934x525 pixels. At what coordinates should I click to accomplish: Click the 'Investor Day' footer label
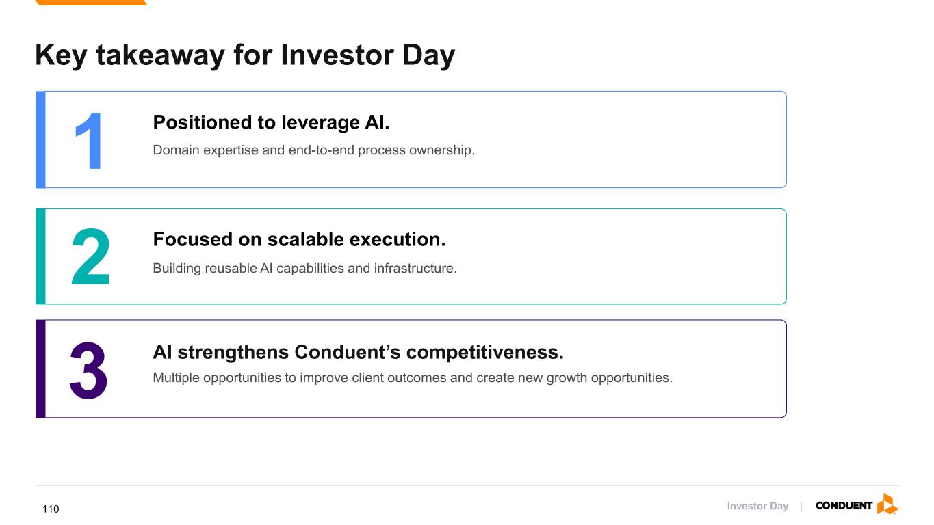point(757,506)
